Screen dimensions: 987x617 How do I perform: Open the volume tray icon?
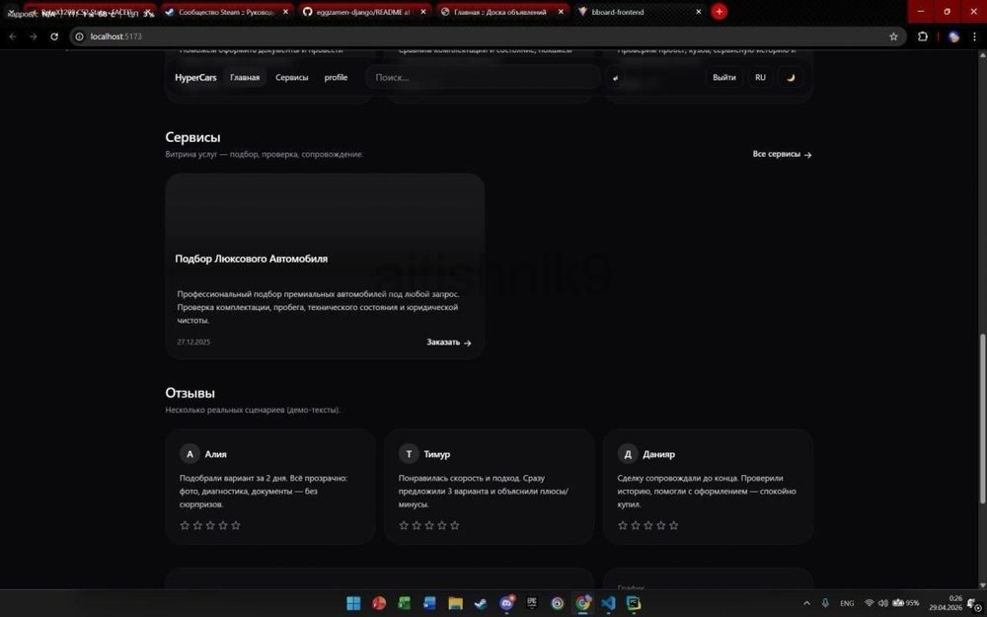point(882,603)
